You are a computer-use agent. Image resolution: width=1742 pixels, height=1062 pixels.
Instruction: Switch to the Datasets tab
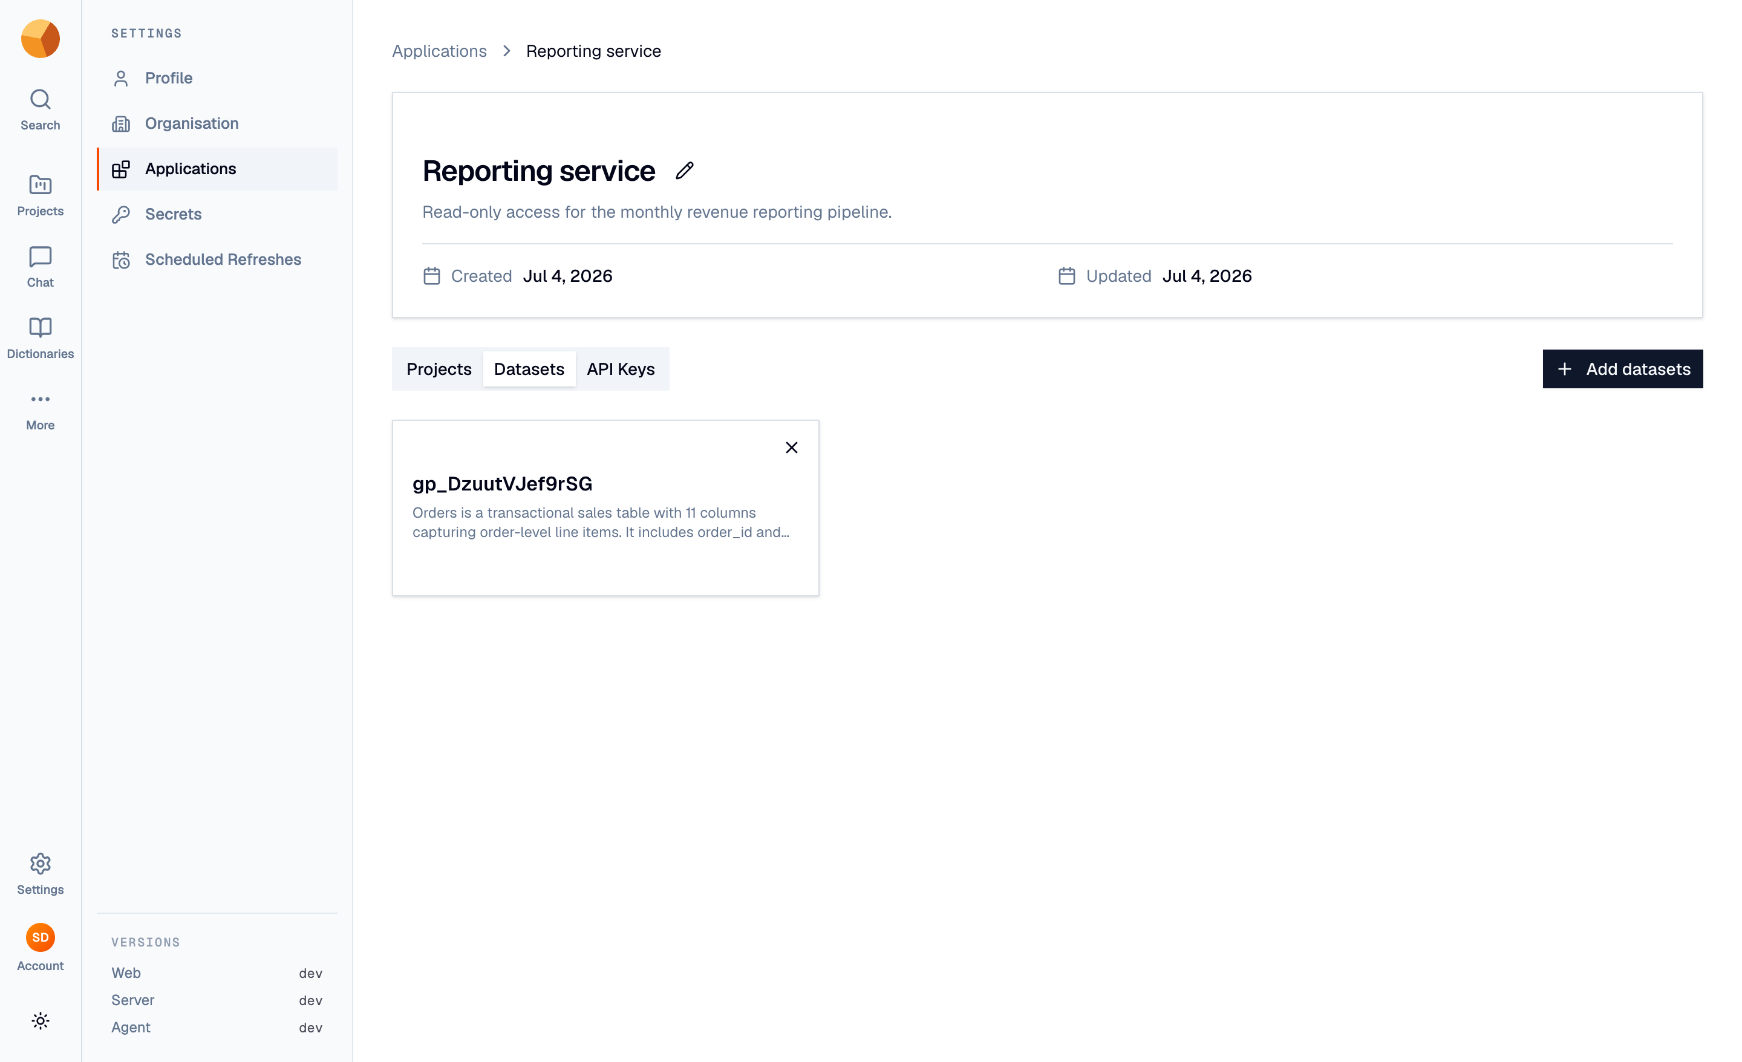[x=529, y=368]
